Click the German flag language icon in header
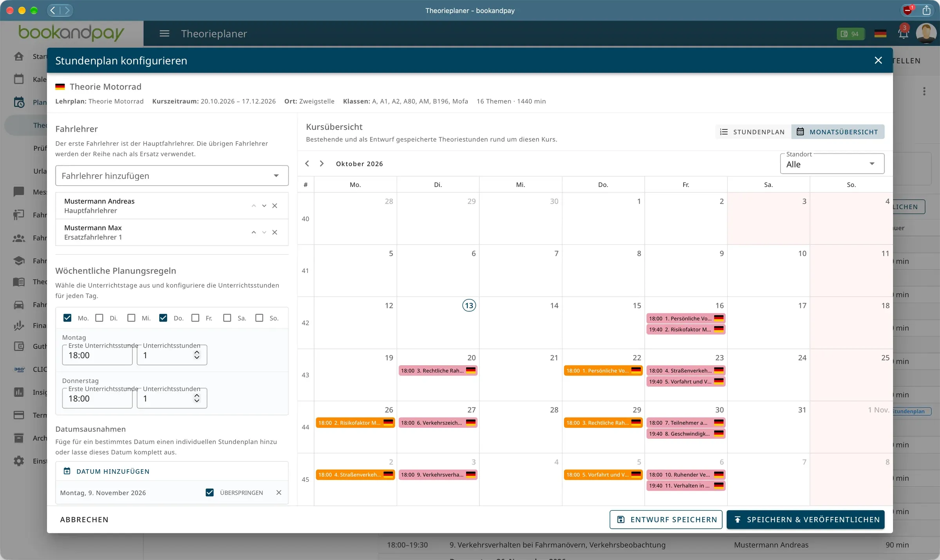The image size is (940, 560). coord(880,34)
